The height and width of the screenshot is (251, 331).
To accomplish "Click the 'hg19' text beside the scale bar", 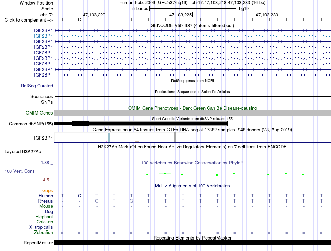I will (244, 9).
